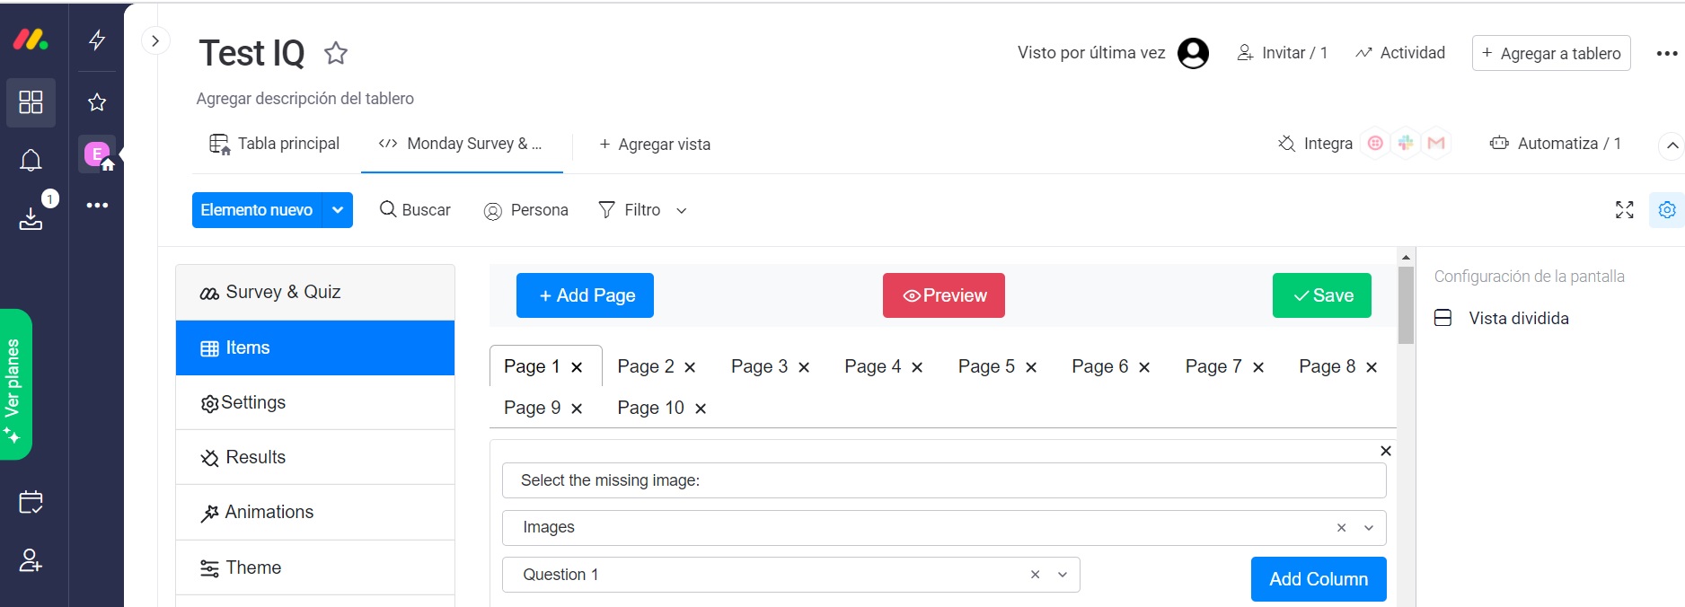Click the 'Select the missing image' text field
Viewport: 1685px width, 607px height.
(x=943, y=480)
